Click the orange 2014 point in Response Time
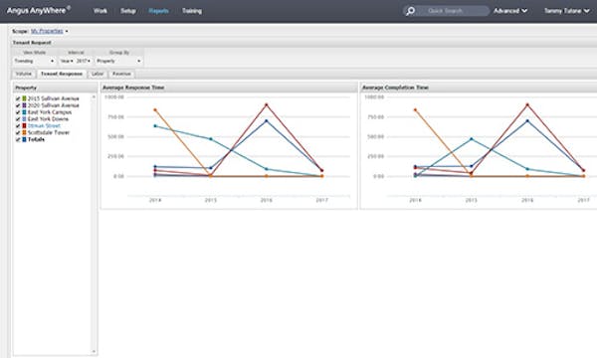 pyautogui.click(x=155, y=110)
